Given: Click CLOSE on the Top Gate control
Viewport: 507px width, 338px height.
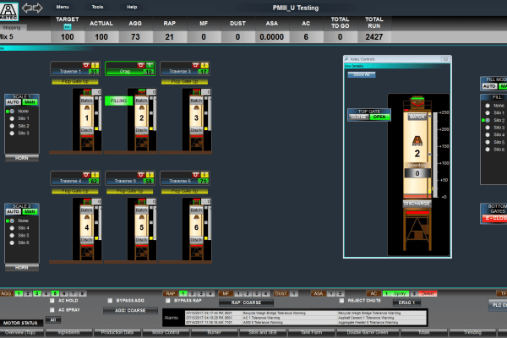Looking at the screenshot, I should [x=358, y=117].
